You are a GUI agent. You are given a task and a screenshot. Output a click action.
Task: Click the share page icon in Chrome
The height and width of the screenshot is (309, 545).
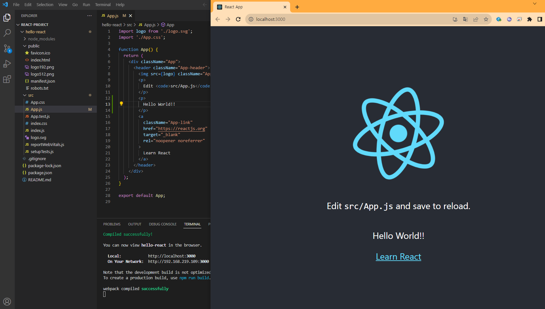pos(476,19)
